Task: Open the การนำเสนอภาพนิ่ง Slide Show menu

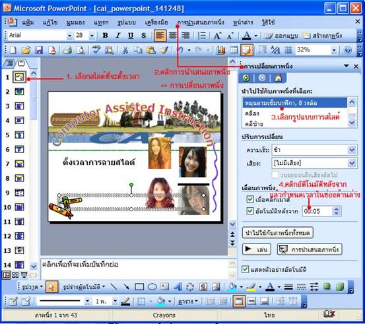Action: (201, 22)
